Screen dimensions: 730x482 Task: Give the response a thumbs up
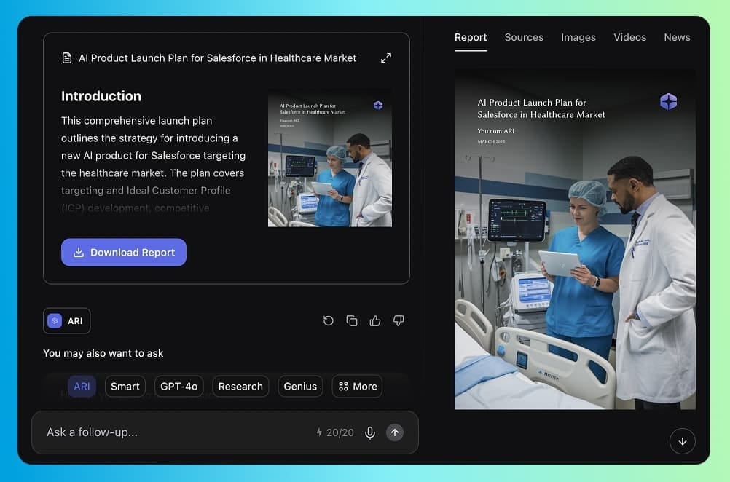click(375, 320)
